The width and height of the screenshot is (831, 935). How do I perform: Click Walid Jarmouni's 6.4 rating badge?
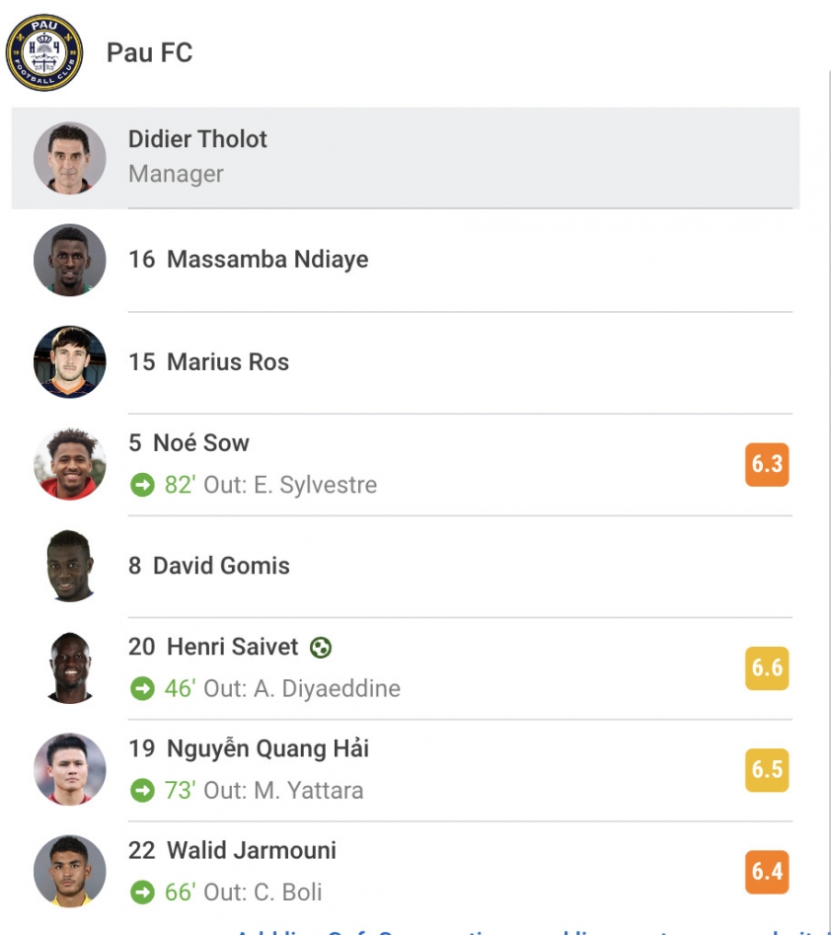767,872
